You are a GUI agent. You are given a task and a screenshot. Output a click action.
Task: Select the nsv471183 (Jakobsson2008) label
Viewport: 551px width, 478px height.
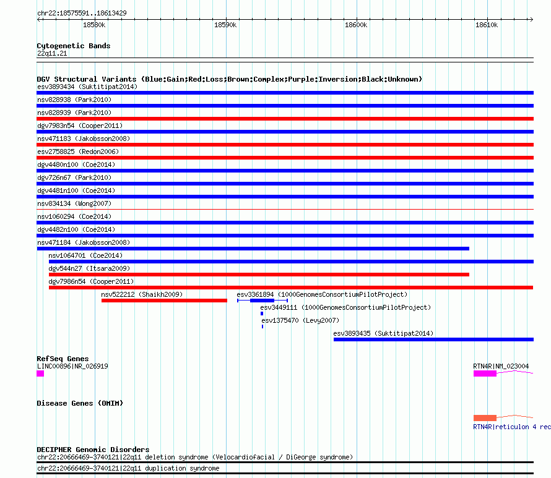(84, 139)
